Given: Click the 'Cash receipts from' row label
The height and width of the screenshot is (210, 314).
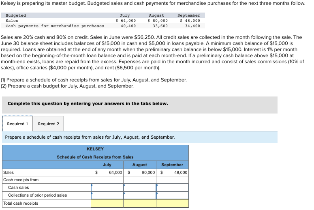Looking at the screenshot, I should [21, 180].
